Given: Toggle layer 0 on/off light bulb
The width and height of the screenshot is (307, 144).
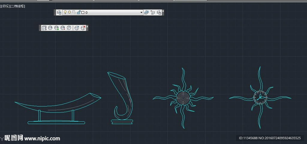Looking at the screenshot, I should [x=65, y=12].
